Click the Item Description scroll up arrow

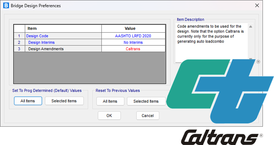click(x=251, y=27)
